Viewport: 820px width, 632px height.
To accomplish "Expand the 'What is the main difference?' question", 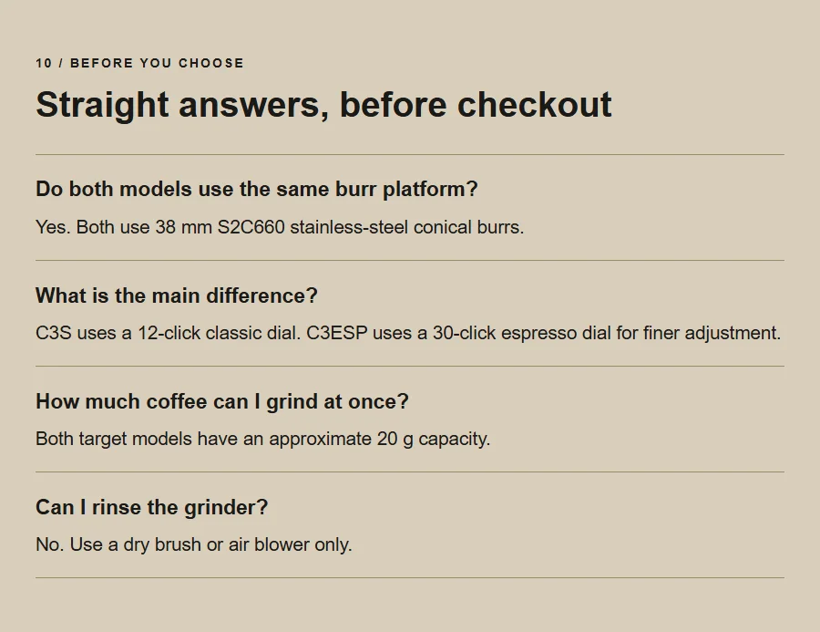I will [x=176, y=295].
